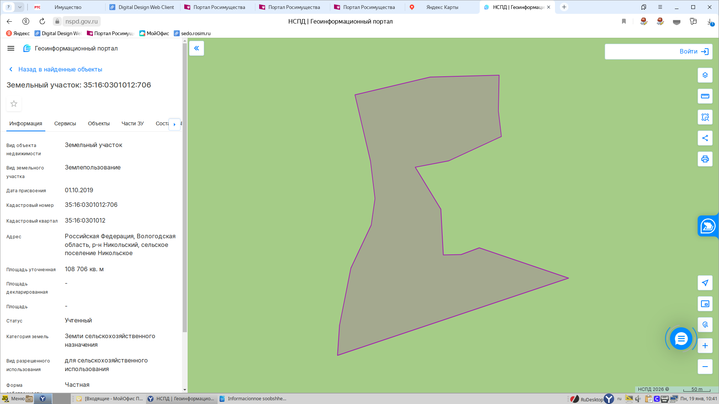Viewport: 719px width, 404px height.
Task: Click the share map icon
Action: point(705,138)
